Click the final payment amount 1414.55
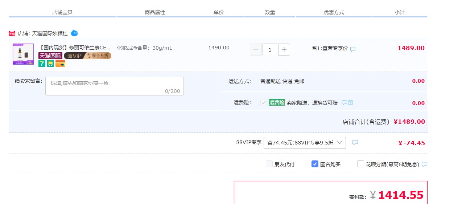Screen dimensions: 458x204 [401, 195]
